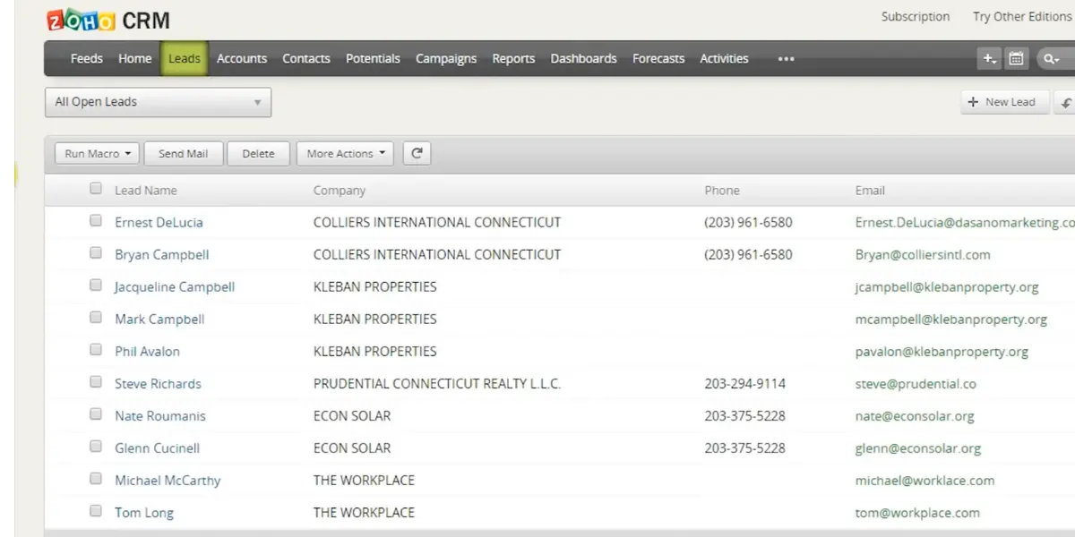Select the highlighted Leads tab
The height and width of the screenshot is (537, 1075).
tap(185, 59)
